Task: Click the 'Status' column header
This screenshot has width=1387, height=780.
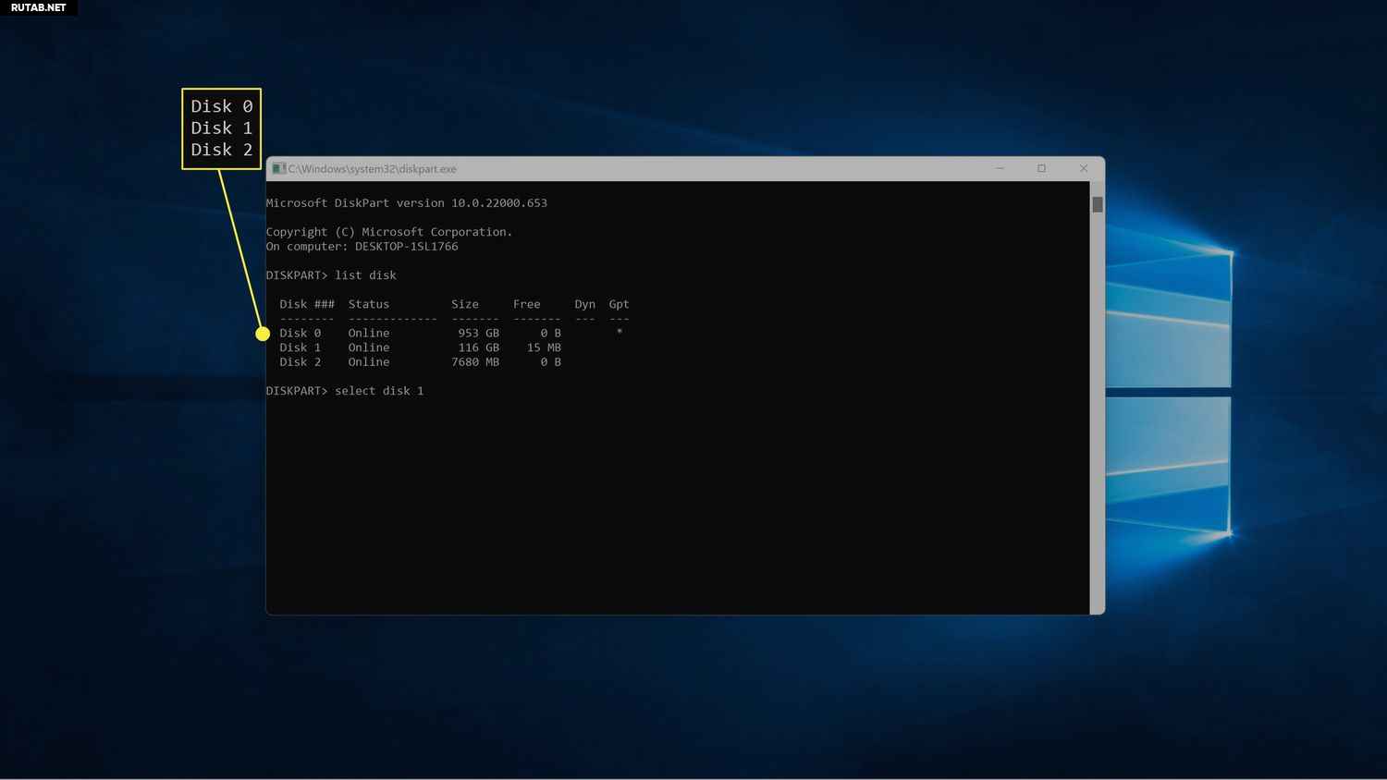Action: pos(369,304)
